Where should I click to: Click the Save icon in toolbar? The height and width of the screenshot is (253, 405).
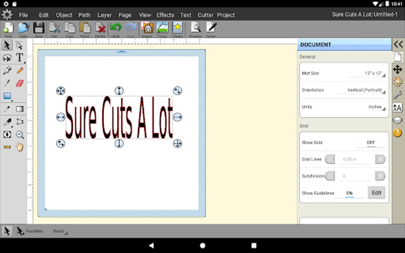(x=39, y=28)
